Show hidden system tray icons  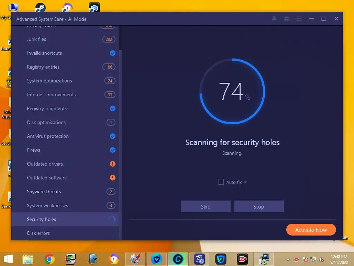(x=288, y=259)
